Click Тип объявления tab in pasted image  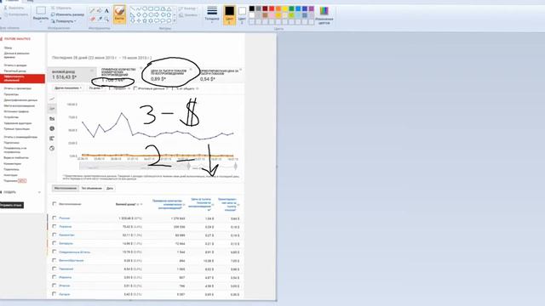pyautogui.click(x=91, y=189)
